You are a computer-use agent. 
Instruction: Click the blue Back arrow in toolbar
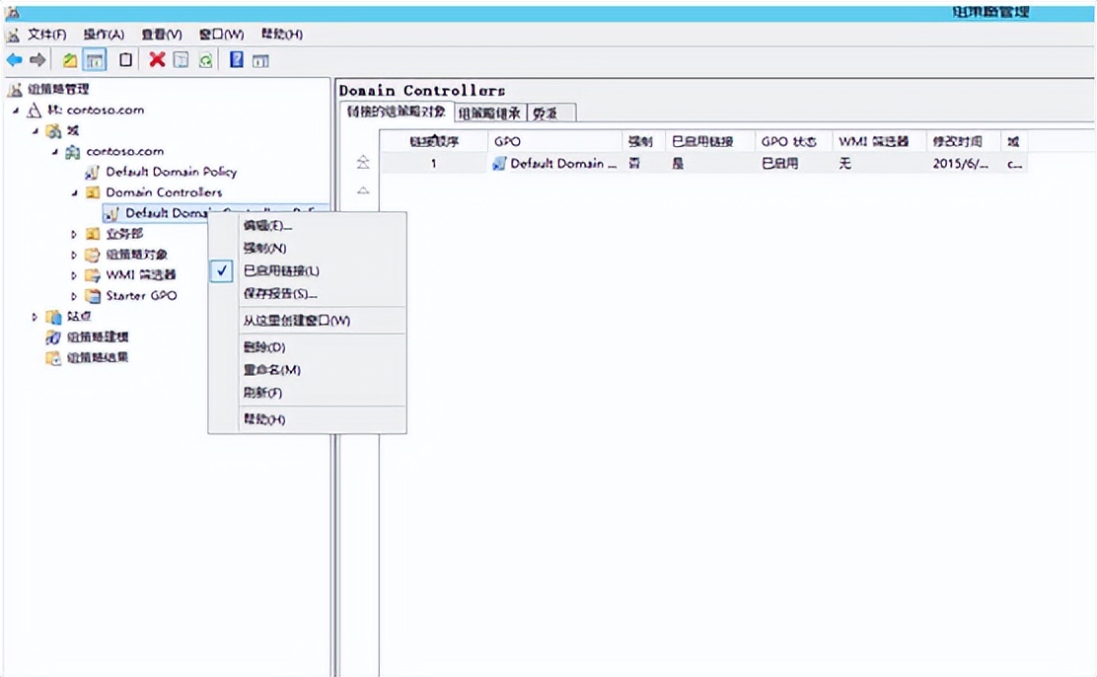[14, 60]
